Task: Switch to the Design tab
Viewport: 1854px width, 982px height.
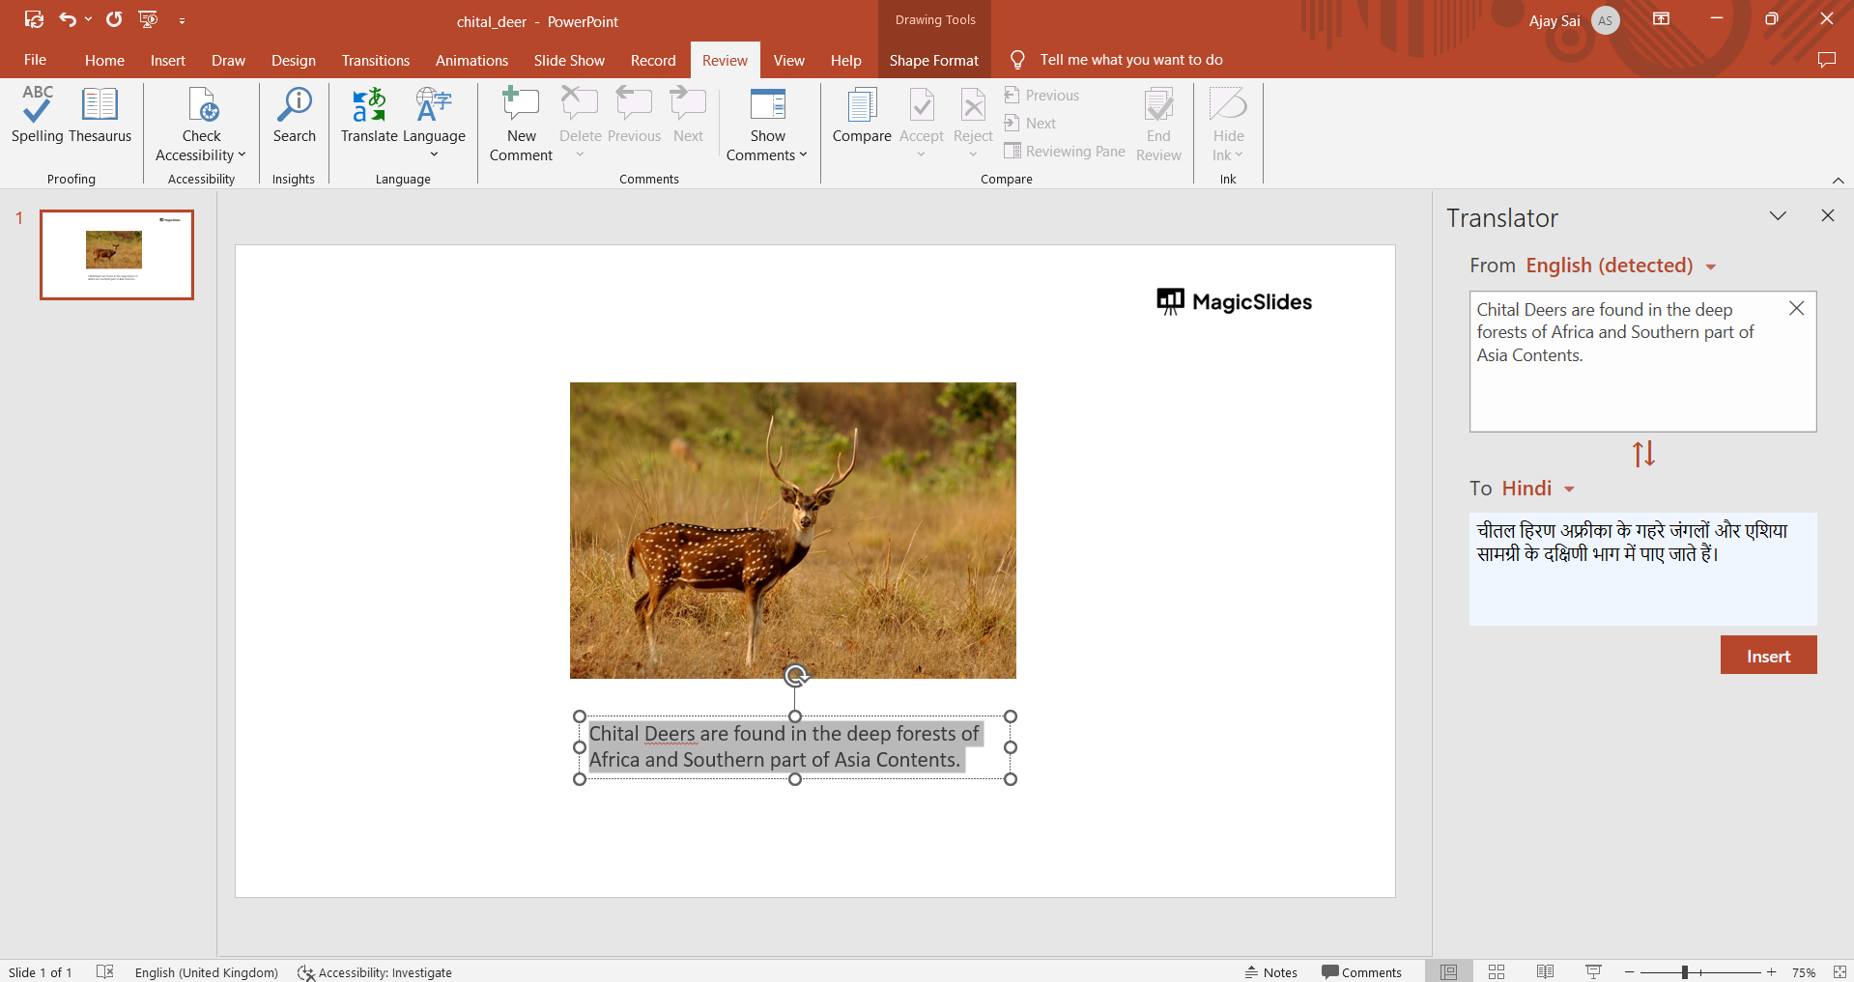Action: point(293,60)
